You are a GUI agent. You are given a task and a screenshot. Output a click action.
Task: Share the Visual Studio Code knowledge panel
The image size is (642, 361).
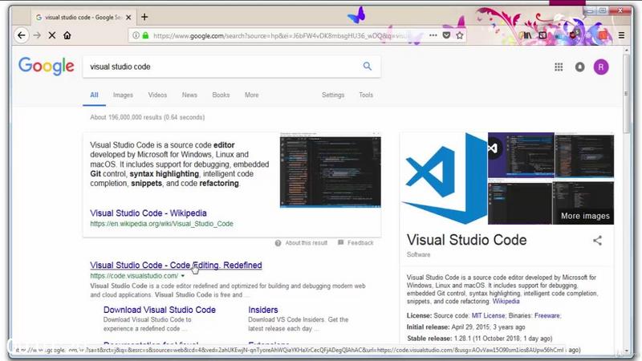(x=597, y=240)
